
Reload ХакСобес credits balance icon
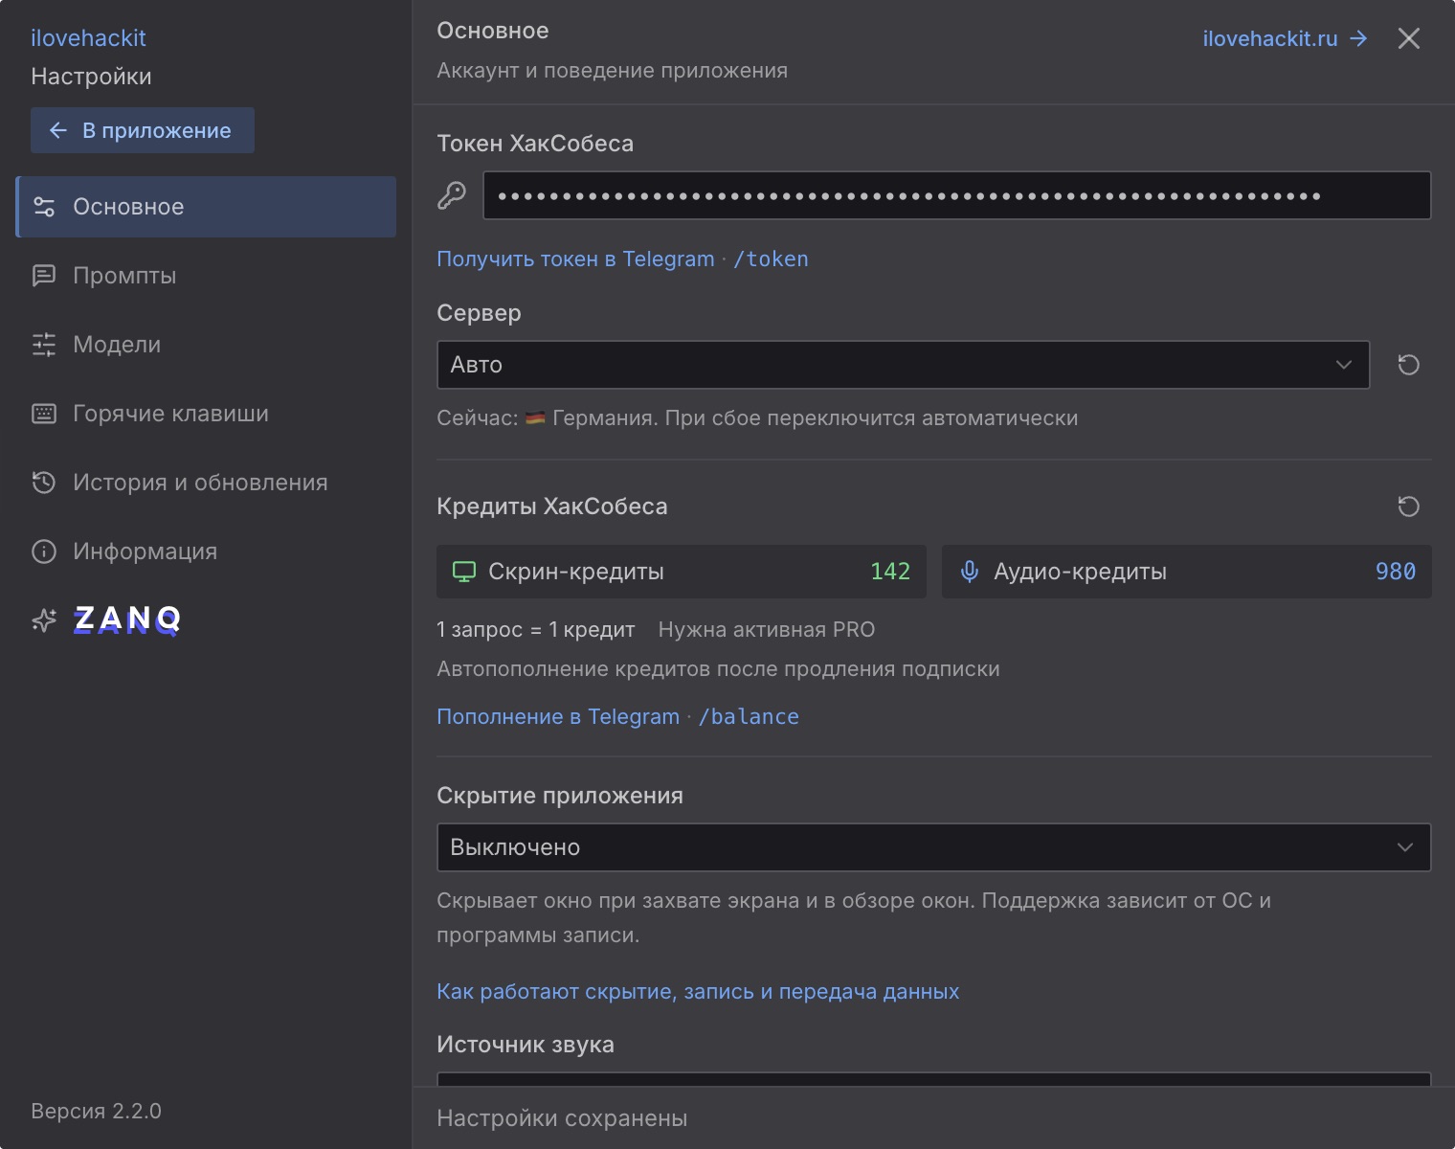[x=1408, y=507]
